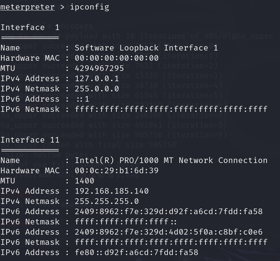Click the underlined meterpreter prompt

coord(27,7)
